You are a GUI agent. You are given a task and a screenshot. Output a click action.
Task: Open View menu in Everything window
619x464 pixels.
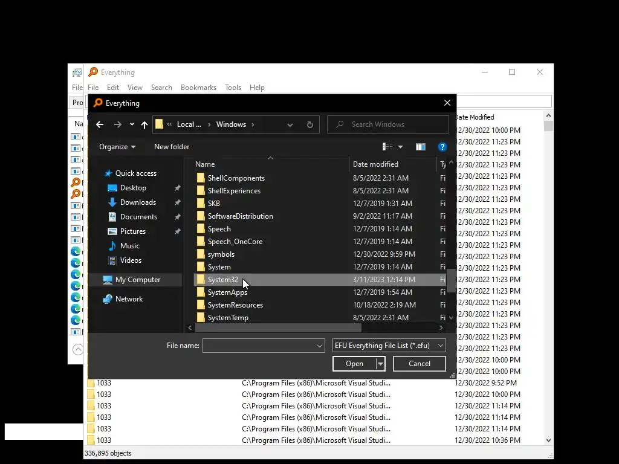click(135, 88)
